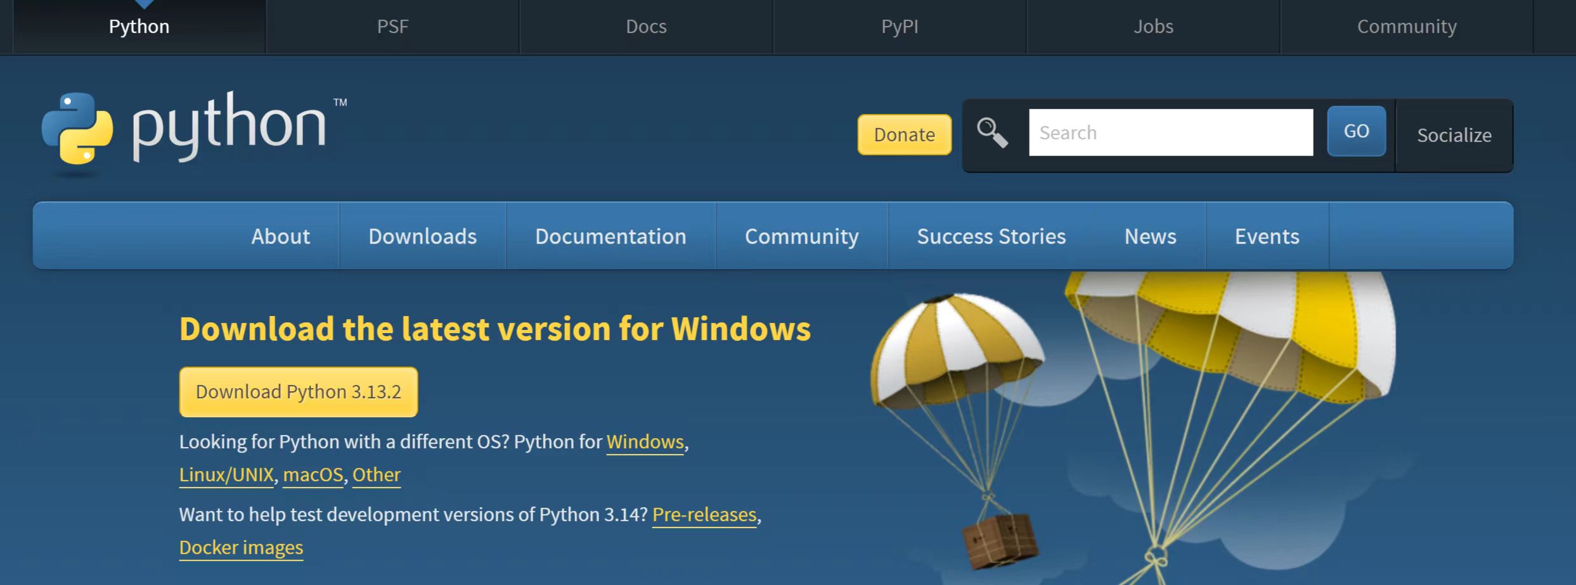
Task: Open the News navigation menu
Action: [x=1151, y=236]
